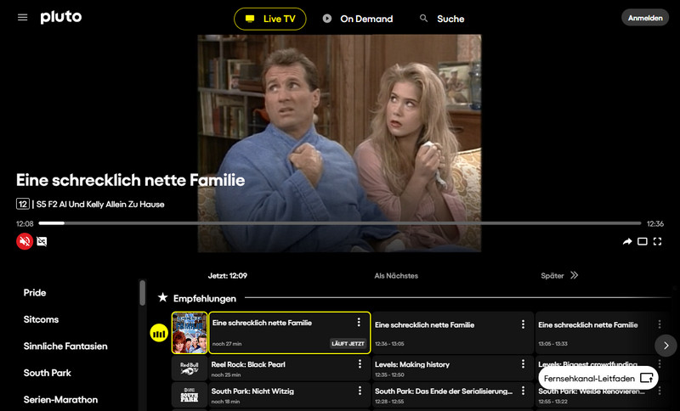Advance guide with right arrow button

tap(666, 345)
